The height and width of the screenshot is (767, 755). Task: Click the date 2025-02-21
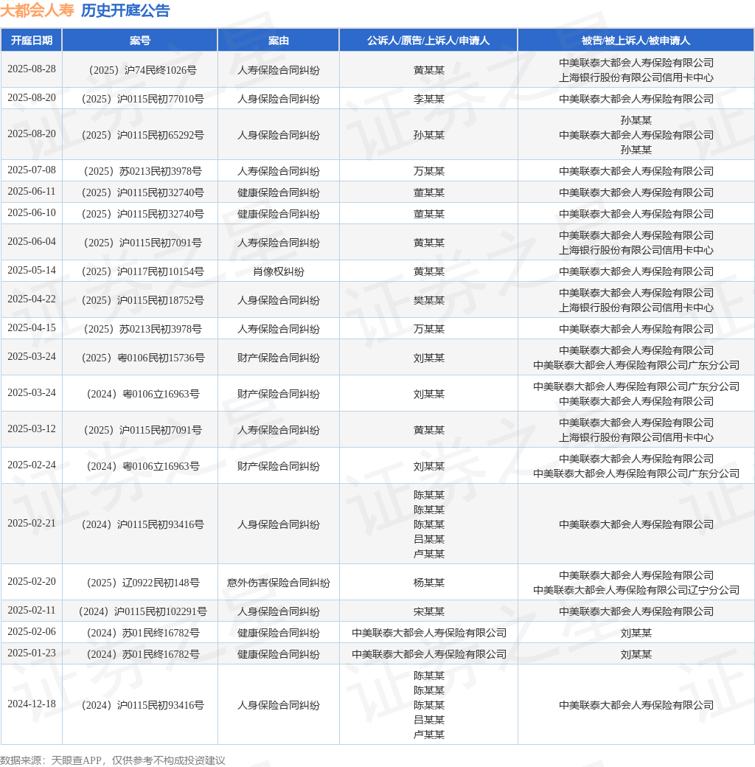[x=31, y=524]
